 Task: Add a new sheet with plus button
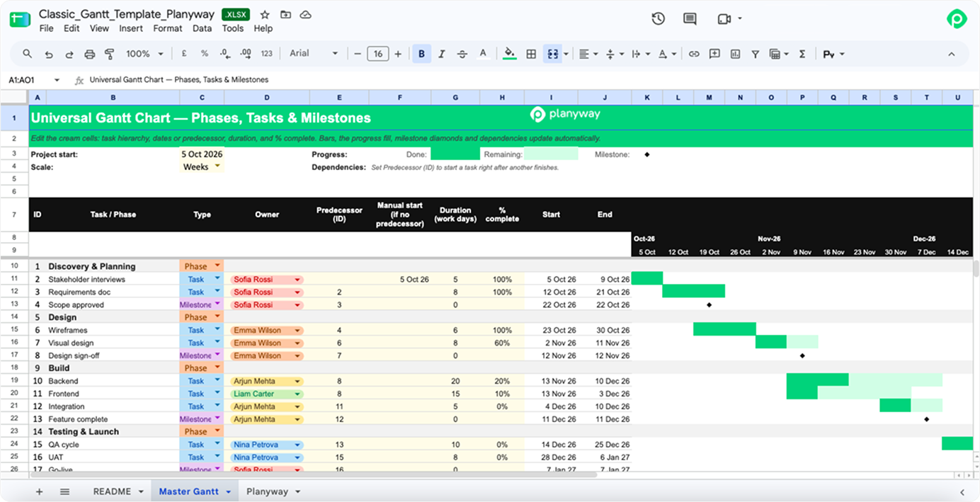tap(39, 491)
